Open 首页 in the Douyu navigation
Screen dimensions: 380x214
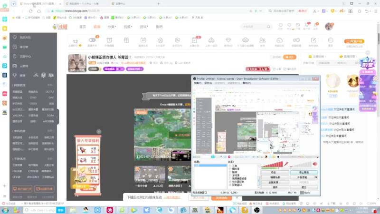(x=83, y=27)
